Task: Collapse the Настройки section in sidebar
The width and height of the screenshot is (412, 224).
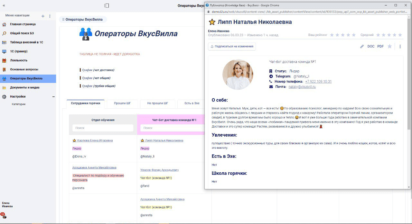Action: [53, 97]
